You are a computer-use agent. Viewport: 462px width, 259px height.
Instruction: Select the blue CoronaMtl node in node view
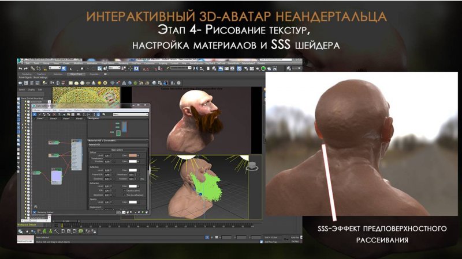coord(77,155)
